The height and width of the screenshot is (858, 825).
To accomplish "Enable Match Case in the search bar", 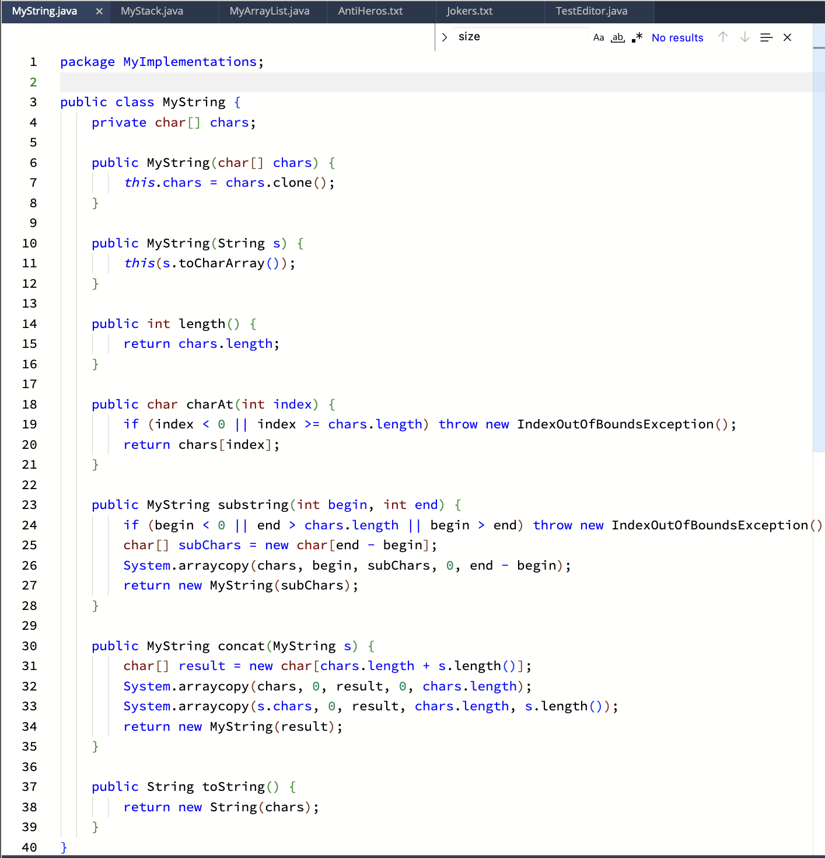I will pos(598,37).
